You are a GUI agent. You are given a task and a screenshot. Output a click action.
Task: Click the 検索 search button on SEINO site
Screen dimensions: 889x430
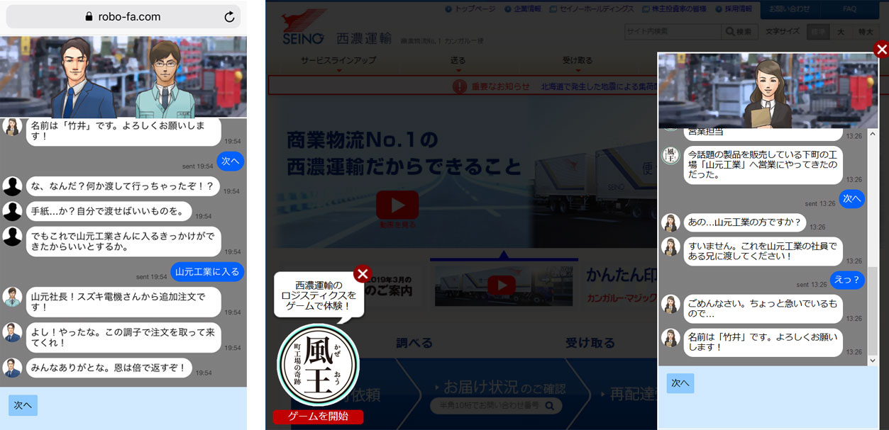(739, 32)
